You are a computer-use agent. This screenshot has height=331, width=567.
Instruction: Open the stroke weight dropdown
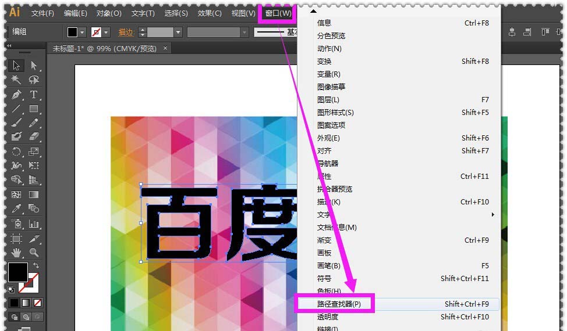(178, 32)
